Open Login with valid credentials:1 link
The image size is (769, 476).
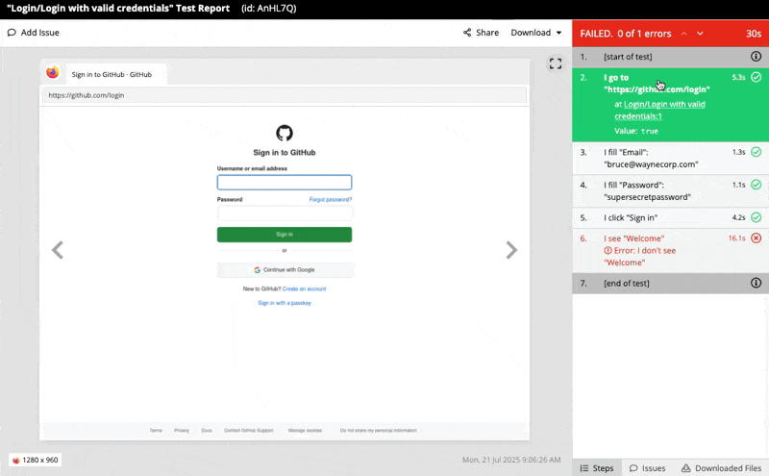click(659, 110)
